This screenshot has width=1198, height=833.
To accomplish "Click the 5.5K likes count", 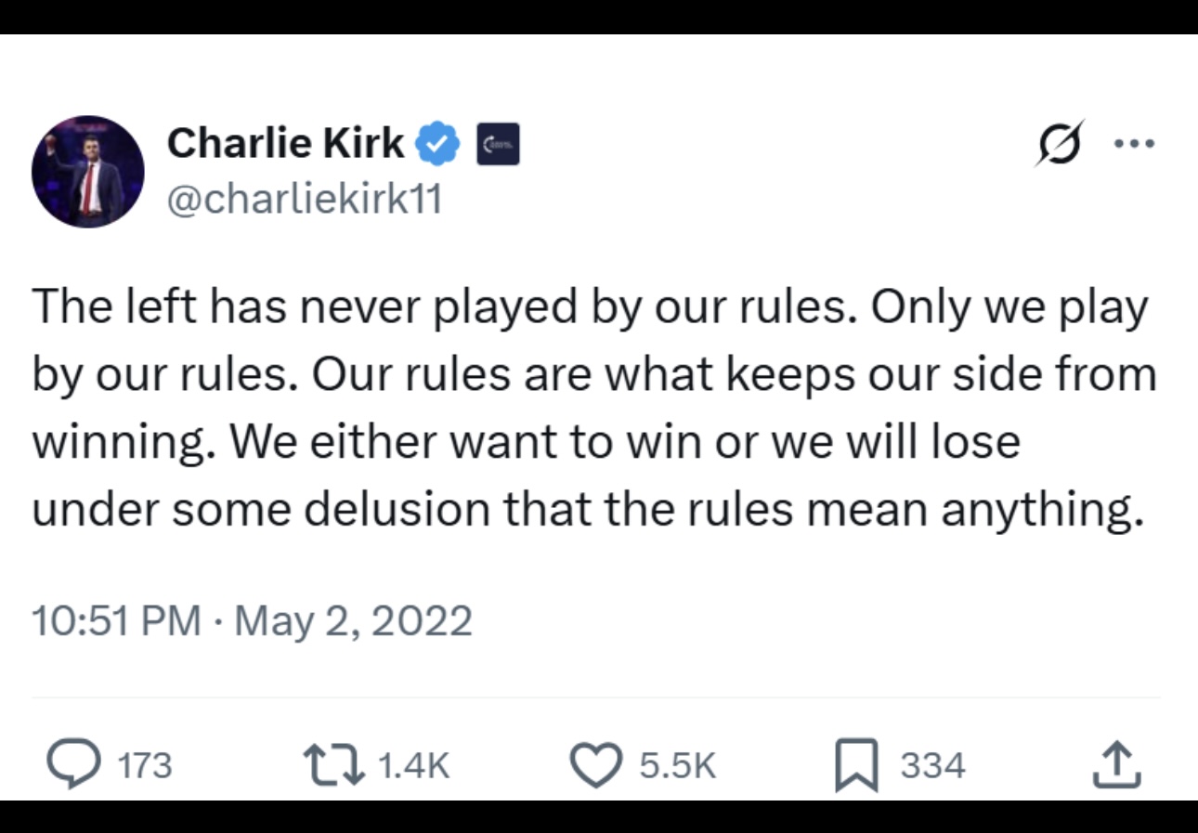I will click(678, 766).
